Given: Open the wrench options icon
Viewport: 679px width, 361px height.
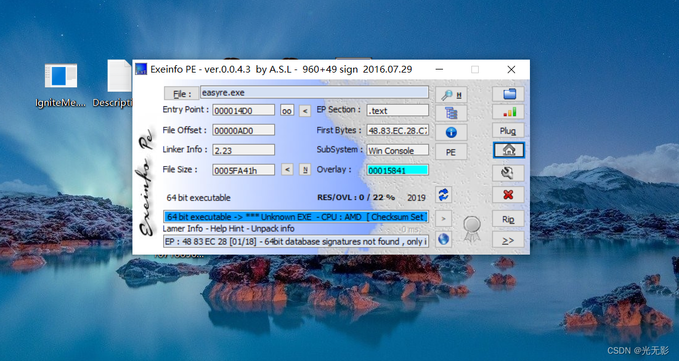Looking at the screenshot, I should tap(508, 173).
